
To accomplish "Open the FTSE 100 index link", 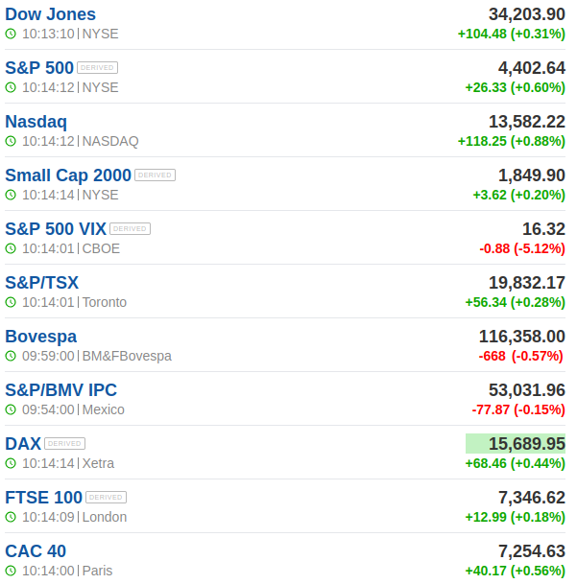I will (x=43, y=498).
